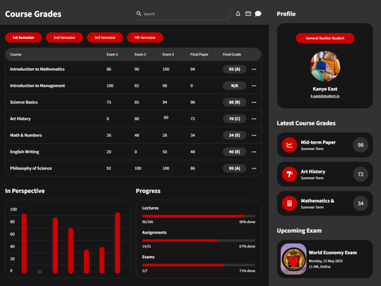Click the Kanye East name text
Viewport: 381px width, 286px height.
tap(325, 89)
